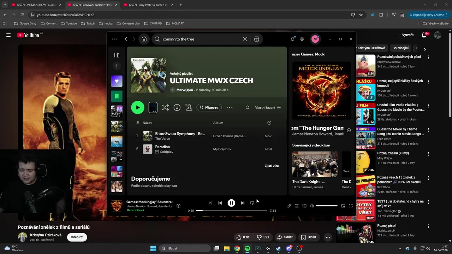The height and width of the screenshot is (254, 452).
Task: Seek in the song progress bar
Action: pos(231,211)
